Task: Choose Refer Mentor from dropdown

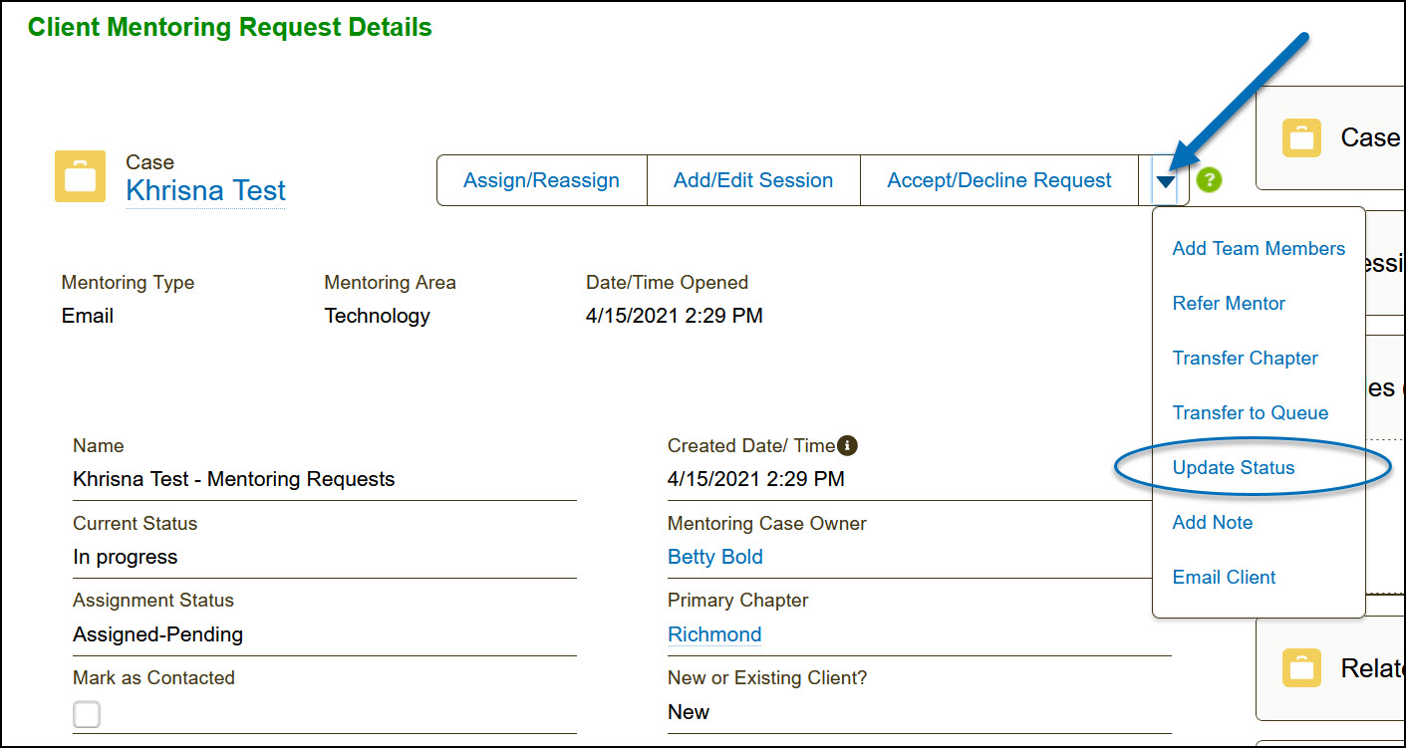Action: [x=1229, y=304]
